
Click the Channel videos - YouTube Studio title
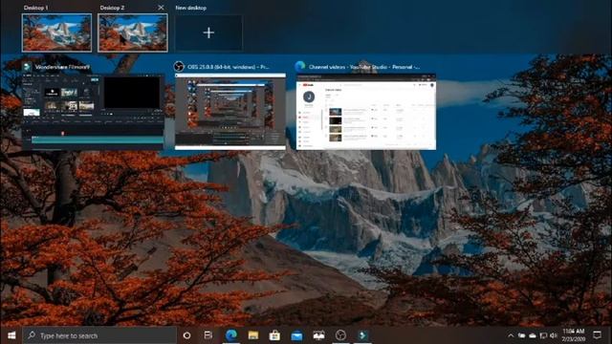point(364,67)
